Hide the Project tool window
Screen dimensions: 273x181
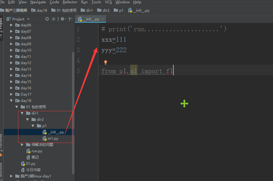[x=70, y=19]
